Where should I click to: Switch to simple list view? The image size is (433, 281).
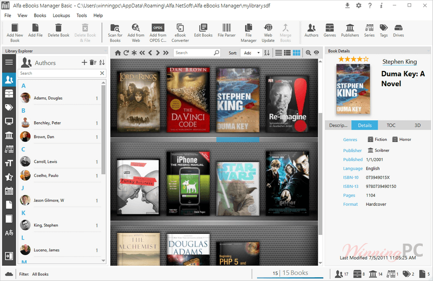[x=279, y=53]
